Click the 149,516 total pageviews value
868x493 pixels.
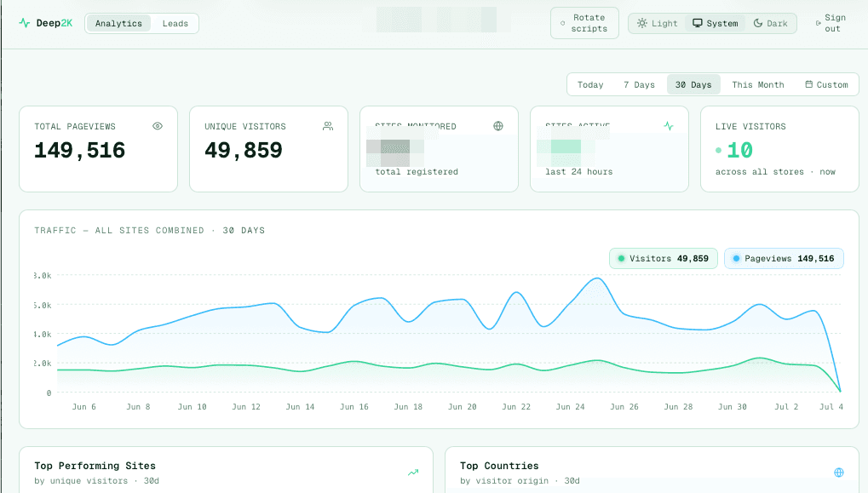pyautogui.click(x=80, y=151)
